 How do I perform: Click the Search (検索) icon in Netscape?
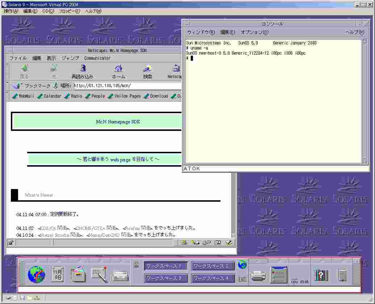pos(147,71)
